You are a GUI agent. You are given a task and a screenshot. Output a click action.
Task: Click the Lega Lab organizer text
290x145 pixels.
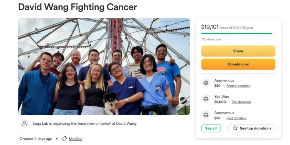85,124
